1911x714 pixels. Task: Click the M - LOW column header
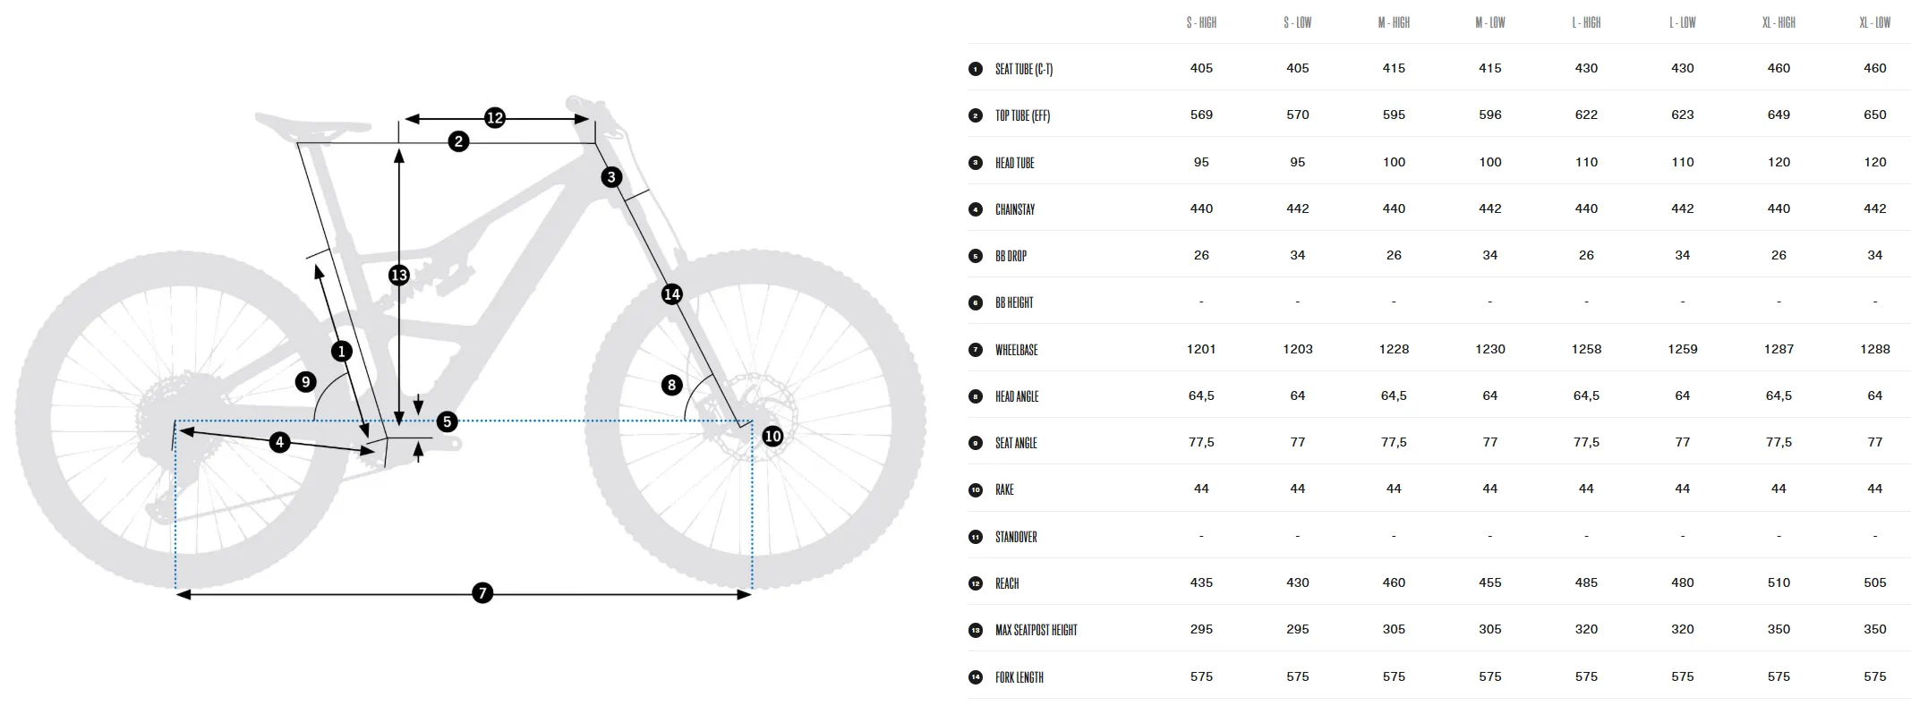point(1490,22)
